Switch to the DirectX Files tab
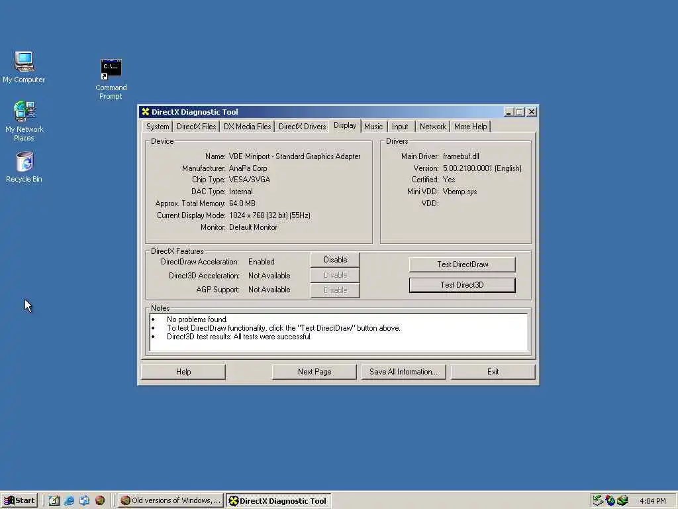Image resolution: width=678 pixels, height=509 pixels. [x=196, y=127]
